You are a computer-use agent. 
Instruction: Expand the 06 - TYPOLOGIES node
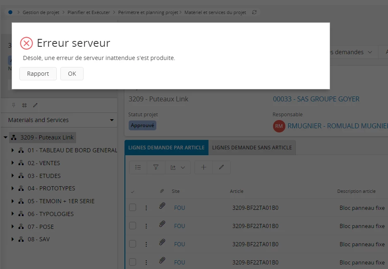point(12,214)
